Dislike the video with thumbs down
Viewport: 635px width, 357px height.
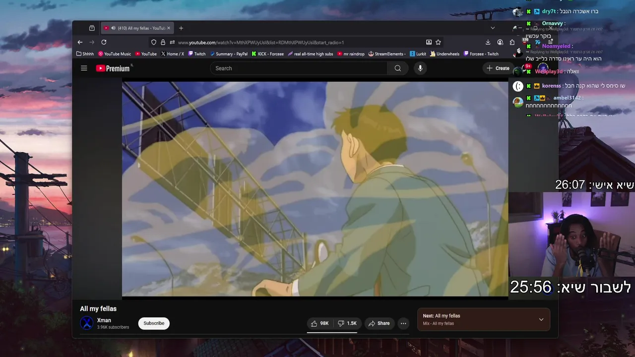[x=347, y=323]
